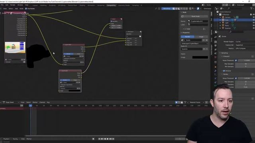Click the render preview thumbnail in Render Layers node
Image resolution: width=255 pixels, height=143 pixels.
tap(15, 47)
